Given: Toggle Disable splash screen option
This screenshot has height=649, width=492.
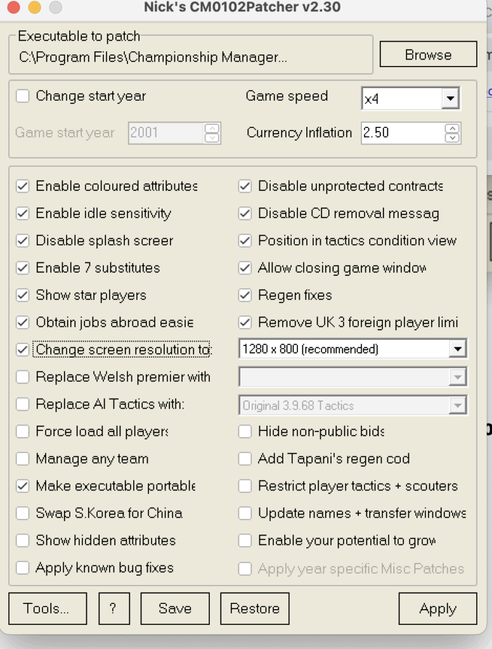Looking at the screenshot, I should (23, 241).
